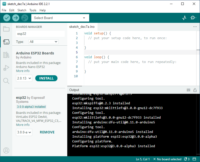Open the Debug sidebar panel

click(6, 68)
